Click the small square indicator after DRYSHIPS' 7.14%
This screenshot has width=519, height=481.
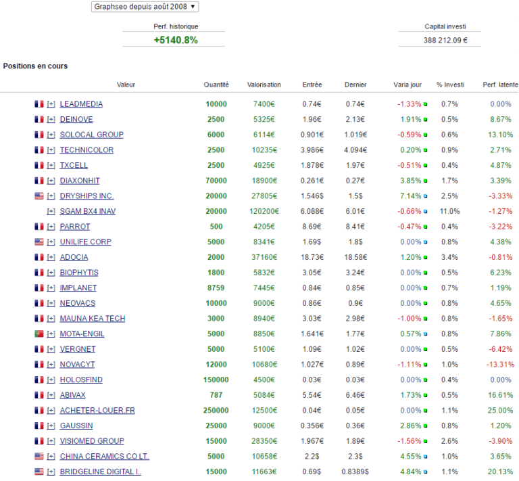click(x=426, y=197)
